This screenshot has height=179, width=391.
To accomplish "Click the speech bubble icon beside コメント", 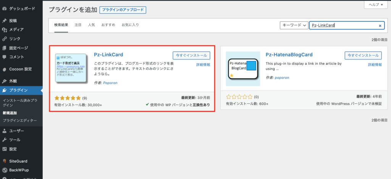I will pos(4,57).
